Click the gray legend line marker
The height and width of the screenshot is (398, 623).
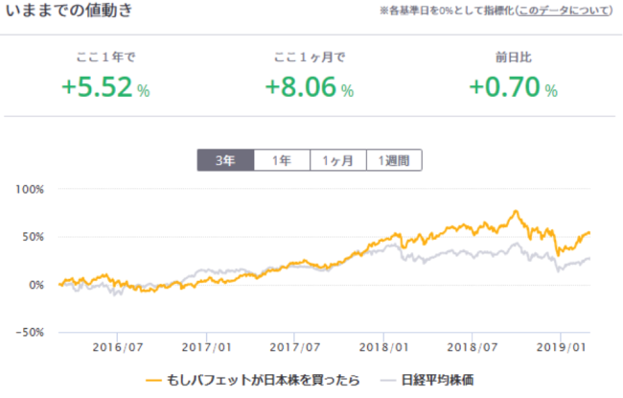389,381
